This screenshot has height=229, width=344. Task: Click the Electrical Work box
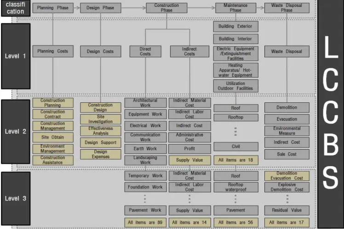pos(145,126)
